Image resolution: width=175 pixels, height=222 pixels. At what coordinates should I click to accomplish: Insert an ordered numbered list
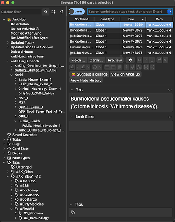[113, 67]
